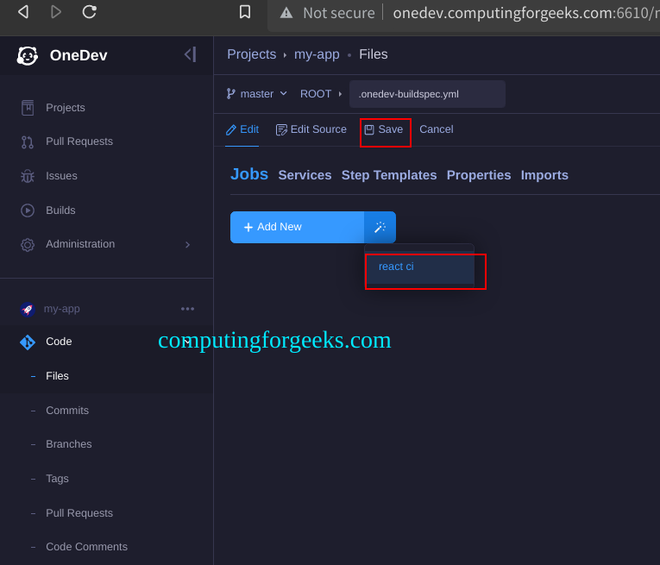Open Tags under Code
660x565 pixels.
point(57,479)
